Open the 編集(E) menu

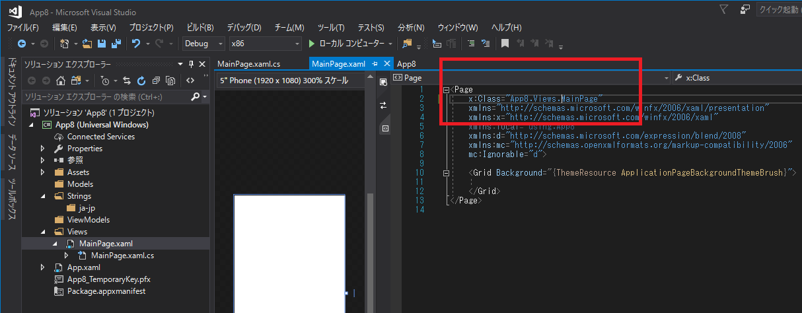65,28
